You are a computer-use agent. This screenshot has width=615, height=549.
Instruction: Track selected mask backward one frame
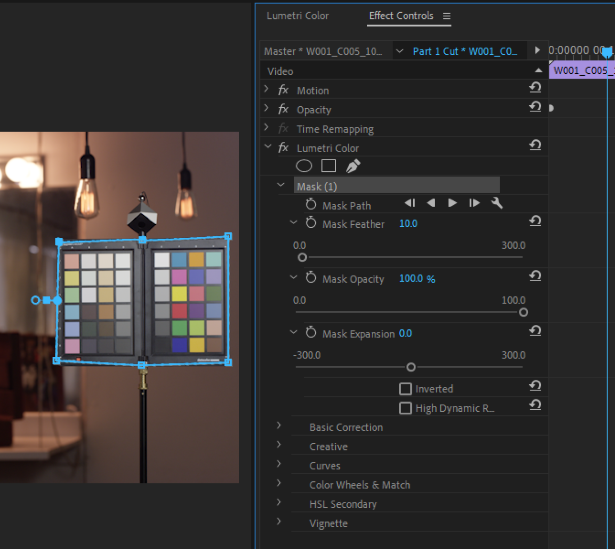click(x=410, y=203)
